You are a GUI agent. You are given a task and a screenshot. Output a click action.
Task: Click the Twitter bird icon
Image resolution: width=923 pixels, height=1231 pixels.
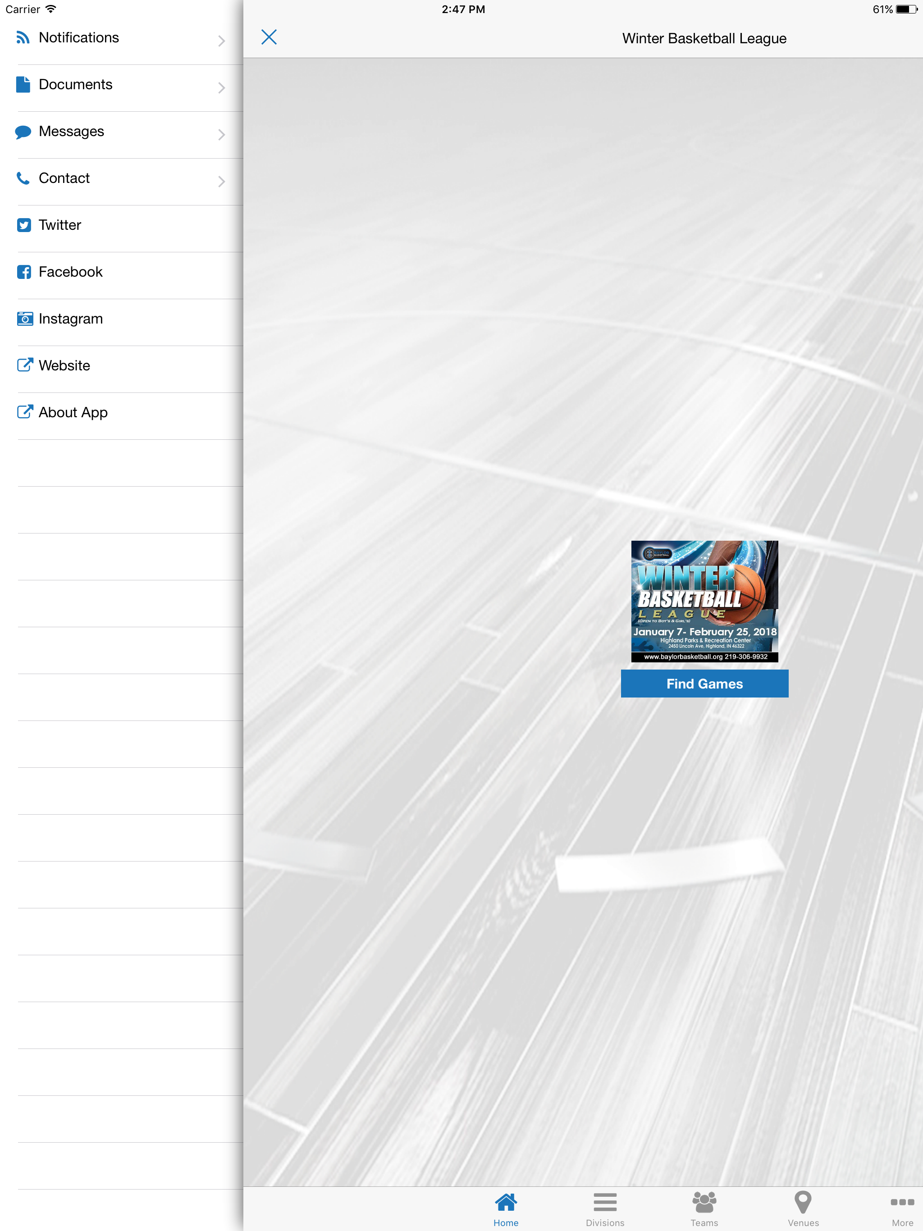[24, 225]
